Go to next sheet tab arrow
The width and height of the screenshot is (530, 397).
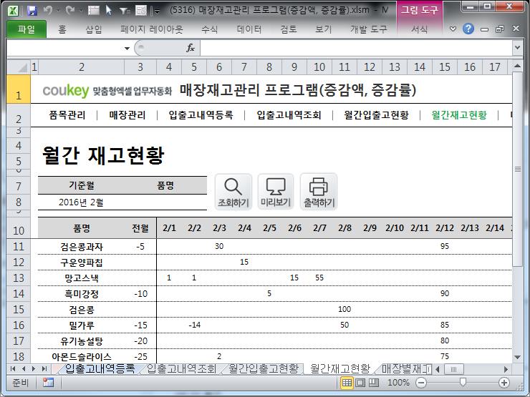(34, 368)
